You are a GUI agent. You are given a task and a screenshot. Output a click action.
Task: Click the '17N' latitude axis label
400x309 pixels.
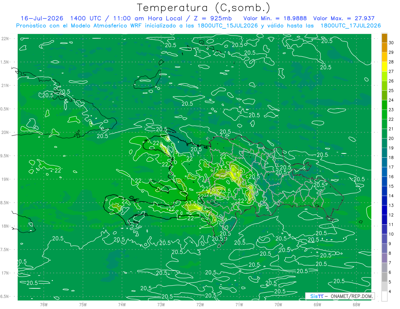tap(5, 273)
